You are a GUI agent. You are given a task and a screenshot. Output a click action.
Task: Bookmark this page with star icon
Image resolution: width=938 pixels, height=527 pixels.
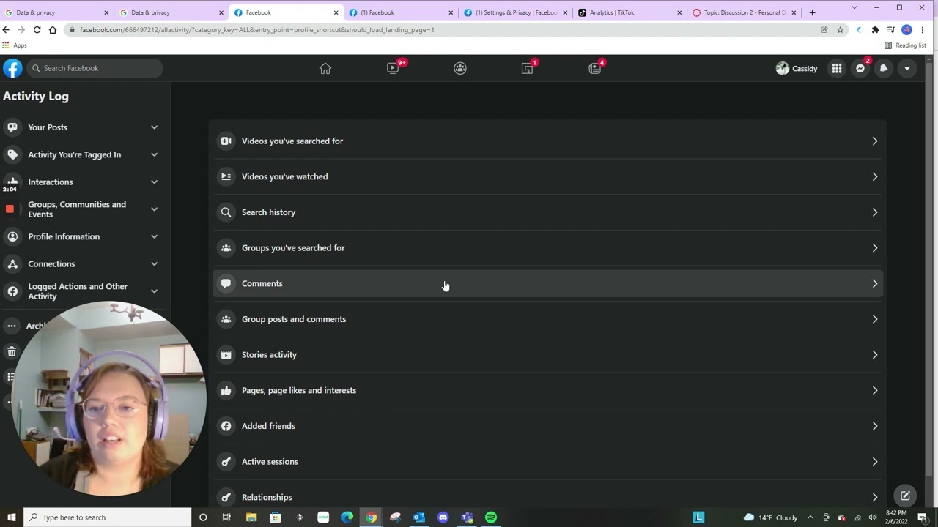pyautogui.click(x=840, y=30)
